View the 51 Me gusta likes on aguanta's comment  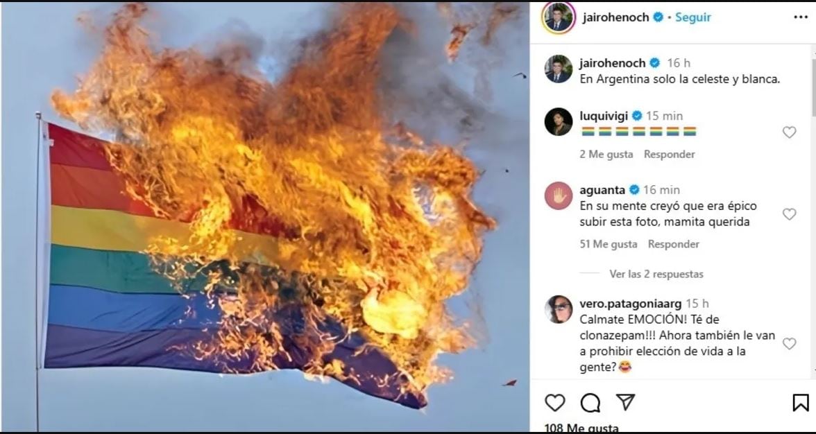(x=609, y=244)
